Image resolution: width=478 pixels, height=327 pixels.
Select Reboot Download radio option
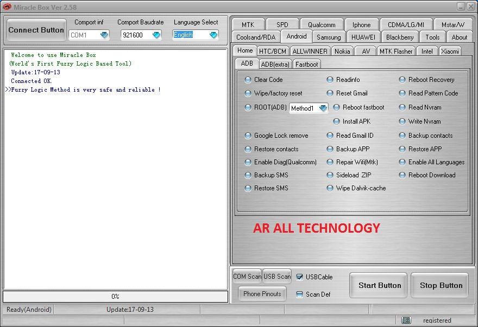(x=402, y=175)
